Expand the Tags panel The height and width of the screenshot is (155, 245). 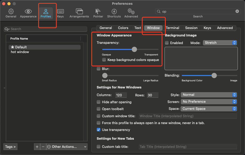[10, 147]
